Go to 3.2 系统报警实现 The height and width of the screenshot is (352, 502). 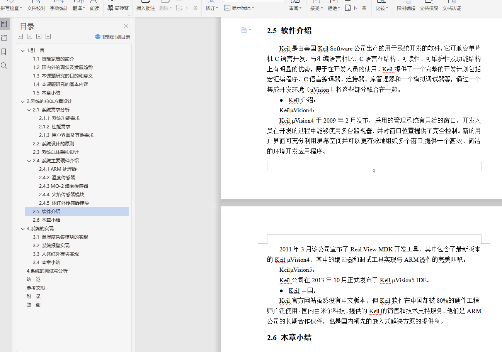(x=51, y=246)
